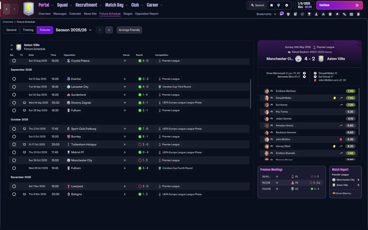Click the shirt icon in the bookmarks bar
The height and width of the screenshot is (230, 368).
[x=288, y=14]
